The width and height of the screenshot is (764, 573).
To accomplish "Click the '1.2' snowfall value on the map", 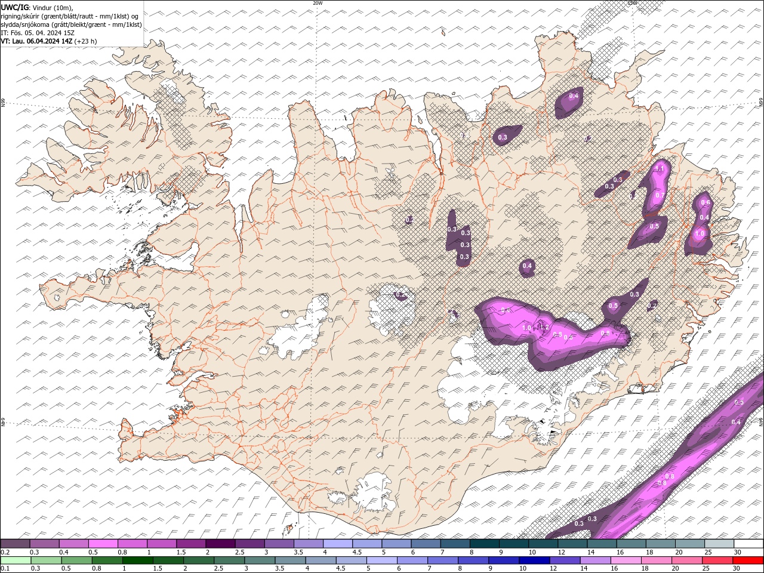I will 544,327.
